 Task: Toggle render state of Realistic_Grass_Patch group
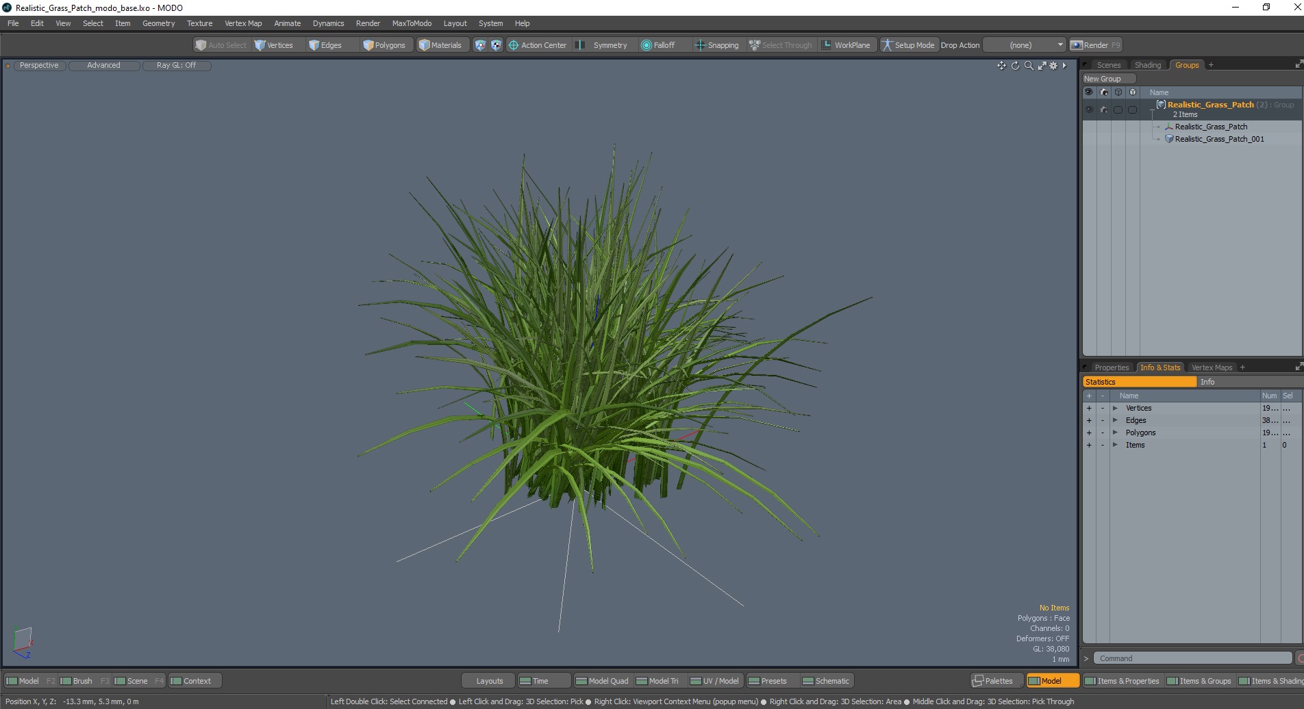[1104, 109]
